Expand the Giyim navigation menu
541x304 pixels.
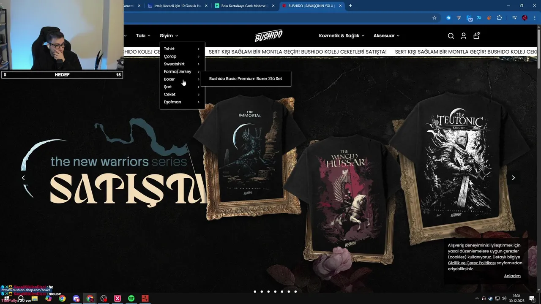[x=169, y=36]
